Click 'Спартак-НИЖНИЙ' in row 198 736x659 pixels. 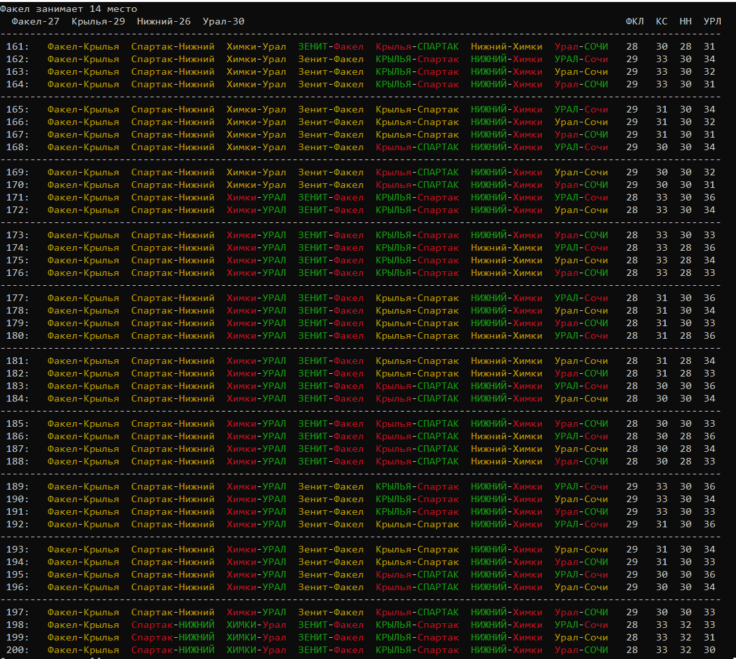[x=173, y=625]
